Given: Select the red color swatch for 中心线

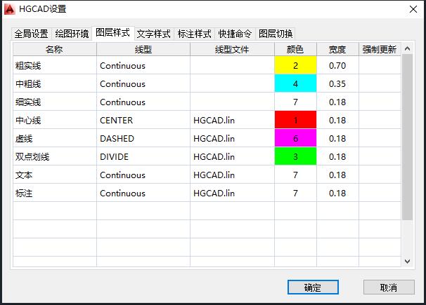Looking at the screenshot, I should (x=295, y=121).
